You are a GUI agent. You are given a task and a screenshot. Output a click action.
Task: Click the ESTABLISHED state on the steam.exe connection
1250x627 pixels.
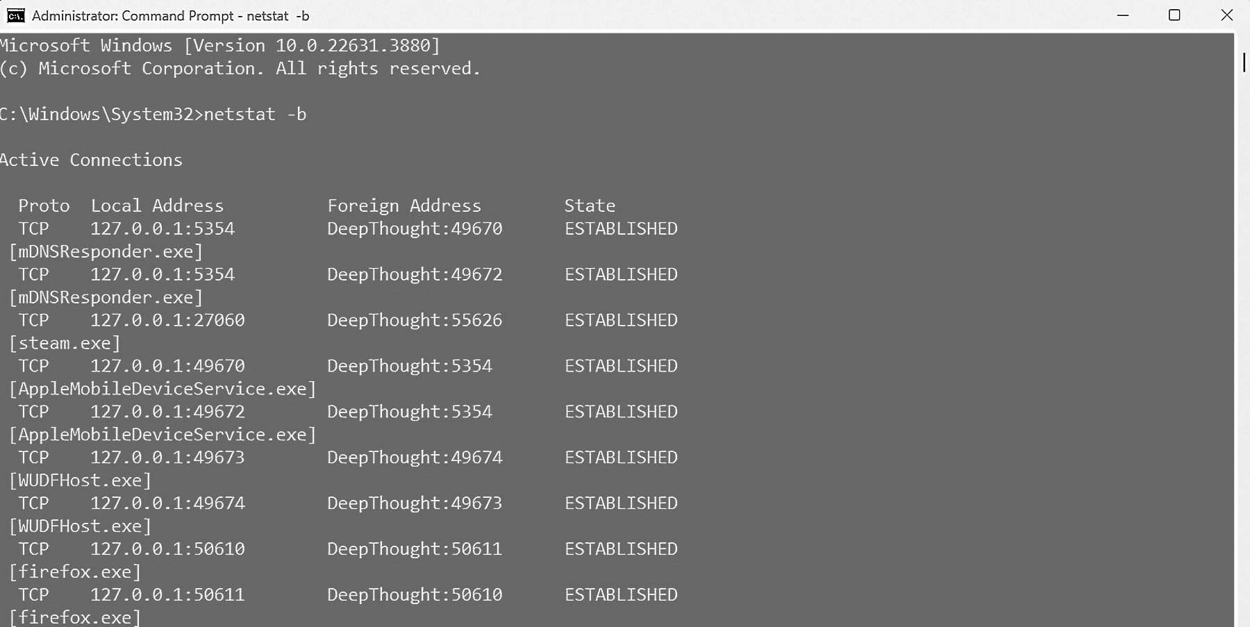coord(621,320)
